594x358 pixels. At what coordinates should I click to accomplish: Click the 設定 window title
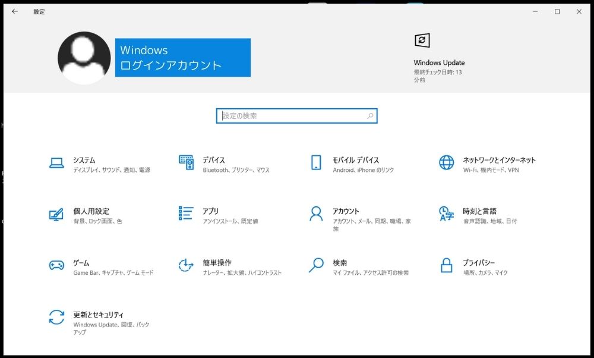coord(39,12)
